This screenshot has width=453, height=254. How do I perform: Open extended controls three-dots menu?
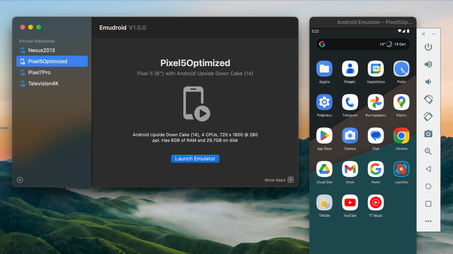point(428,221)
